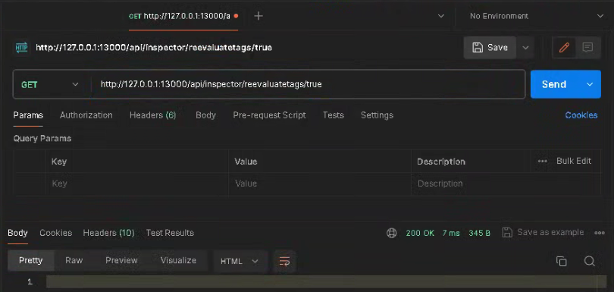
Task: Click the blue Send button
Action: coord(553,84)
